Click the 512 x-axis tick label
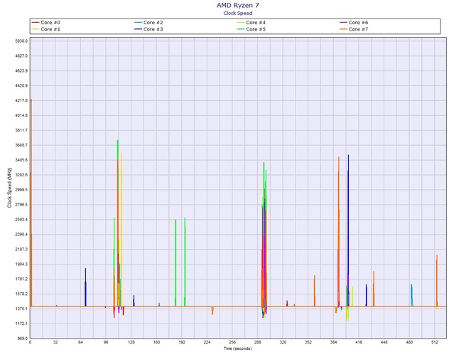 tap(435, 342)
